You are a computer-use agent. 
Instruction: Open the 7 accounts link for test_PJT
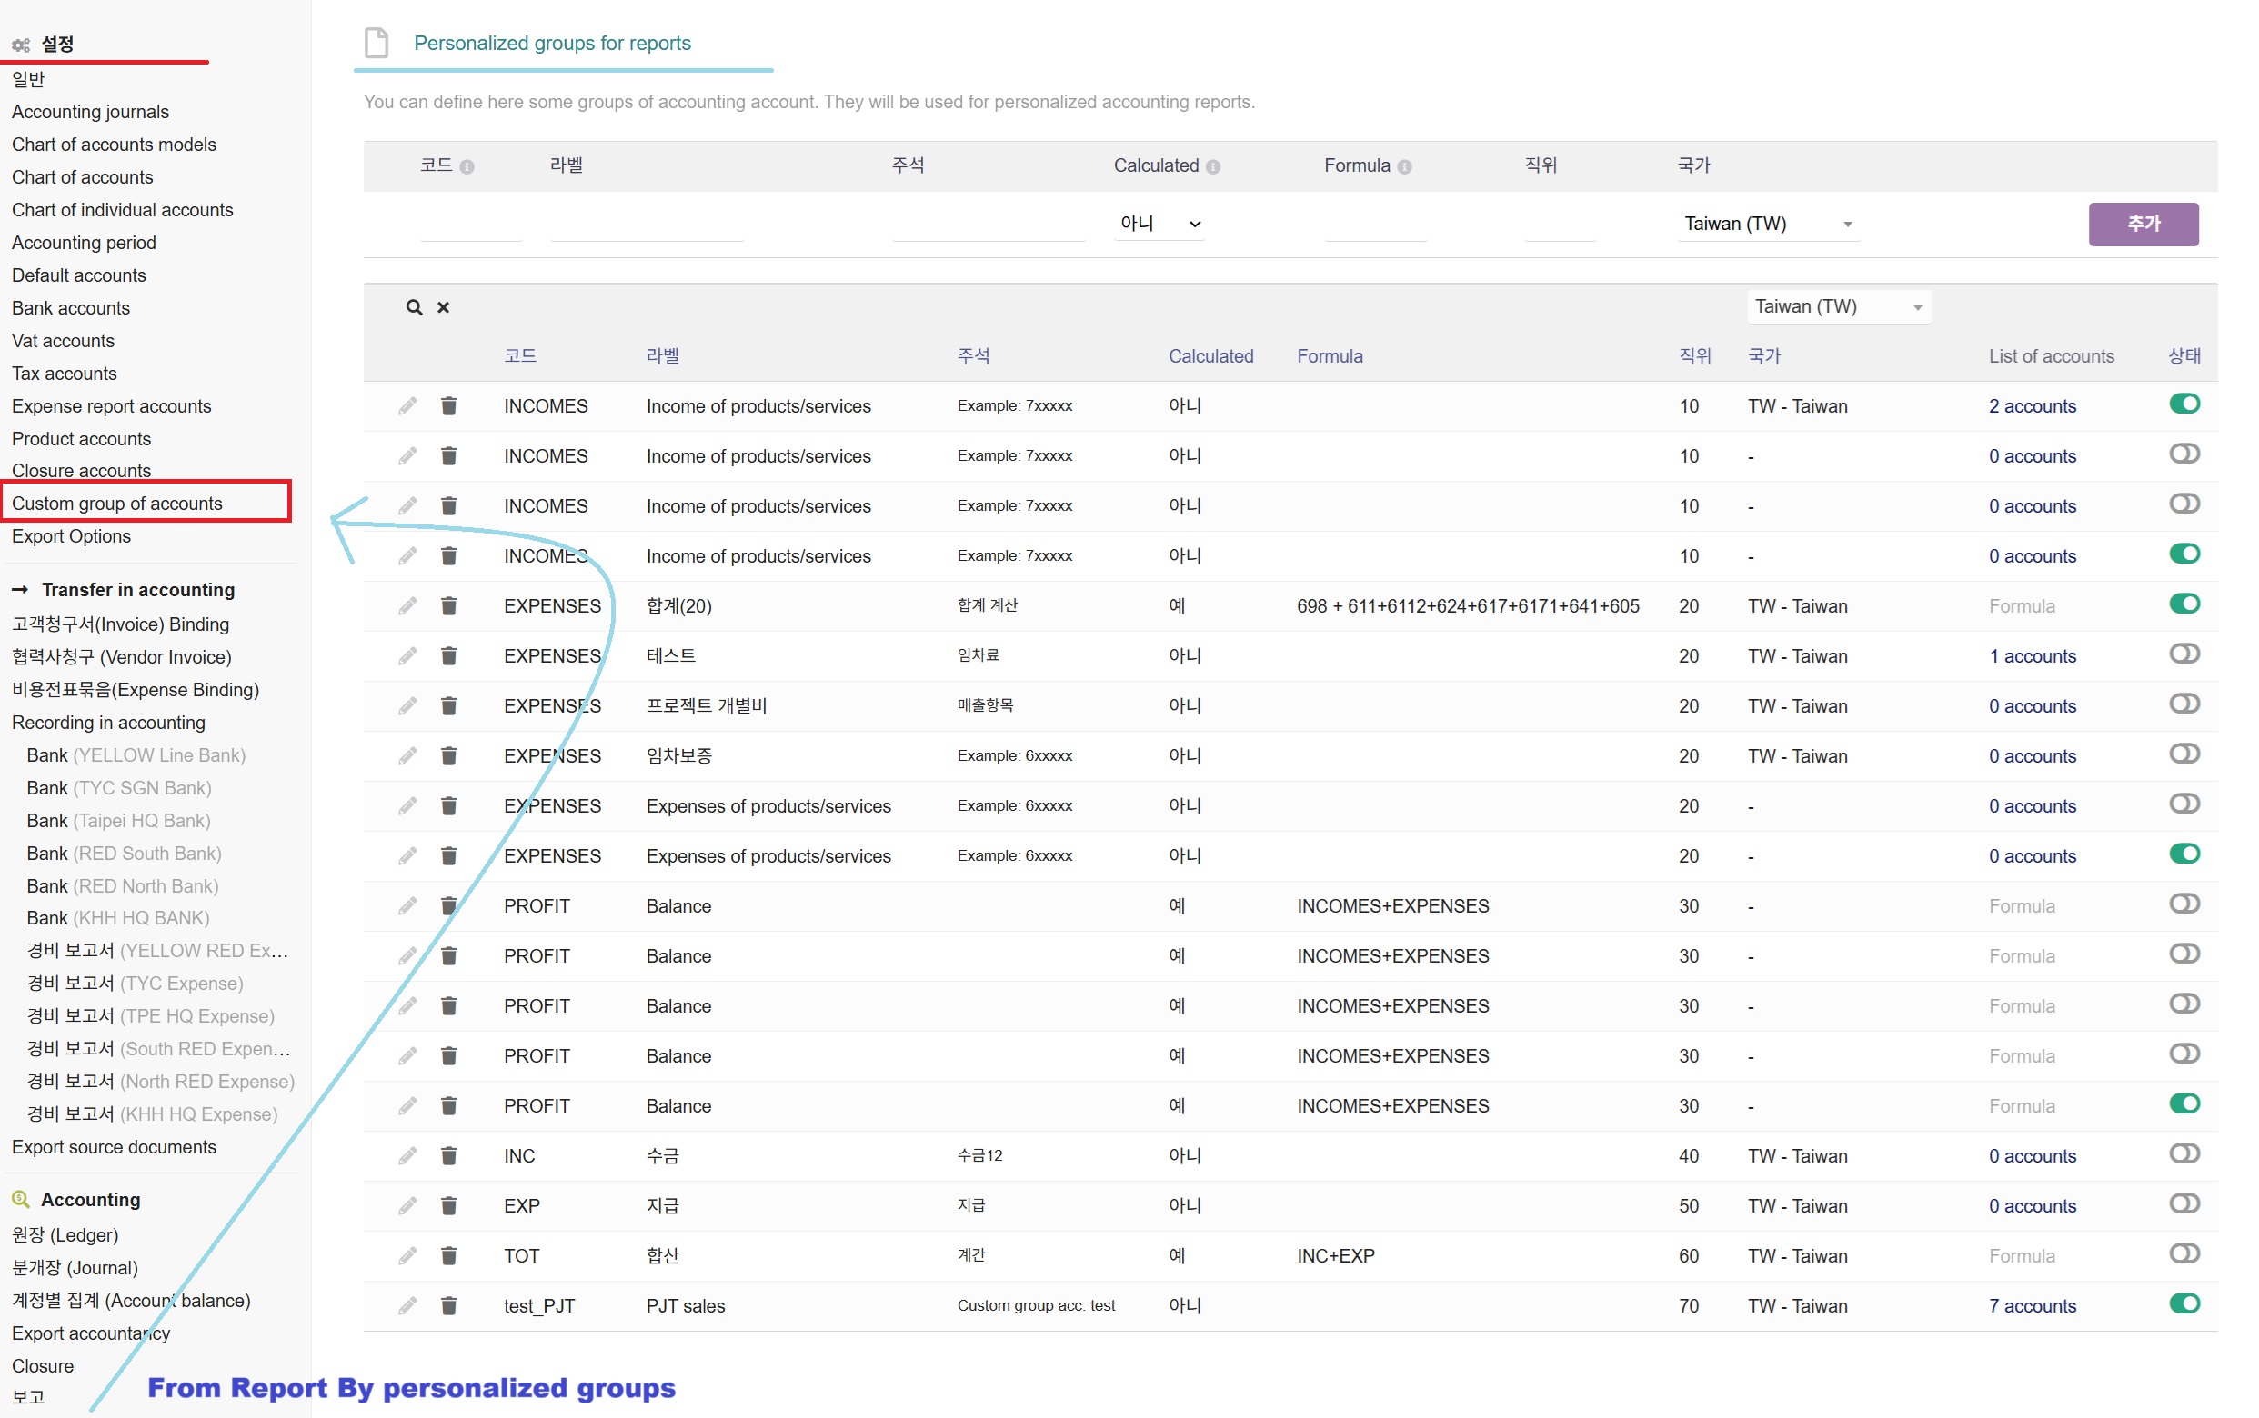(x=2032, y=1305)
